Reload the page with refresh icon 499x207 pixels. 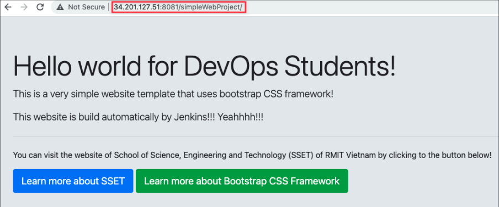click(40, 7)
